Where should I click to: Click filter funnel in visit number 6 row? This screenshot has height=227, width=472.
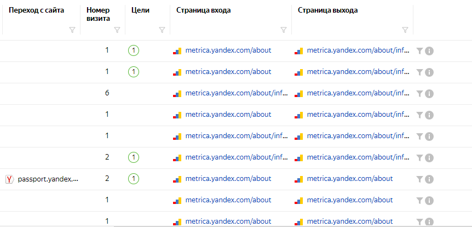coord(419,93)
